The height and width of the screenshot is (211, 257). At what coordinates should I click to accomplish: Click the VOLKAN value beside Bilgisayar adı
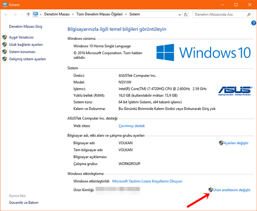(x=125, y=143)
